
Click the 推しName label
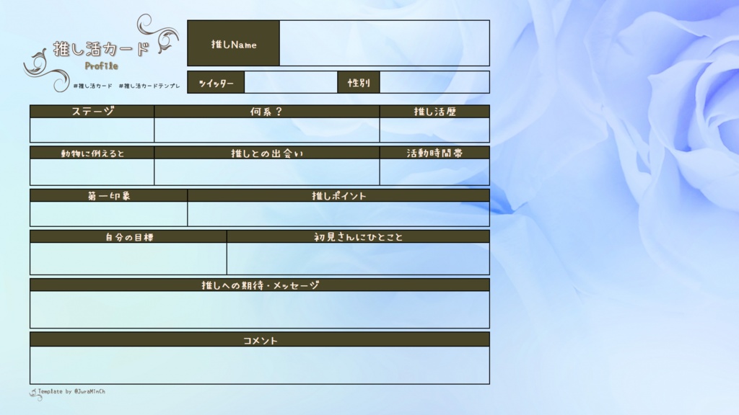point(234,43)
